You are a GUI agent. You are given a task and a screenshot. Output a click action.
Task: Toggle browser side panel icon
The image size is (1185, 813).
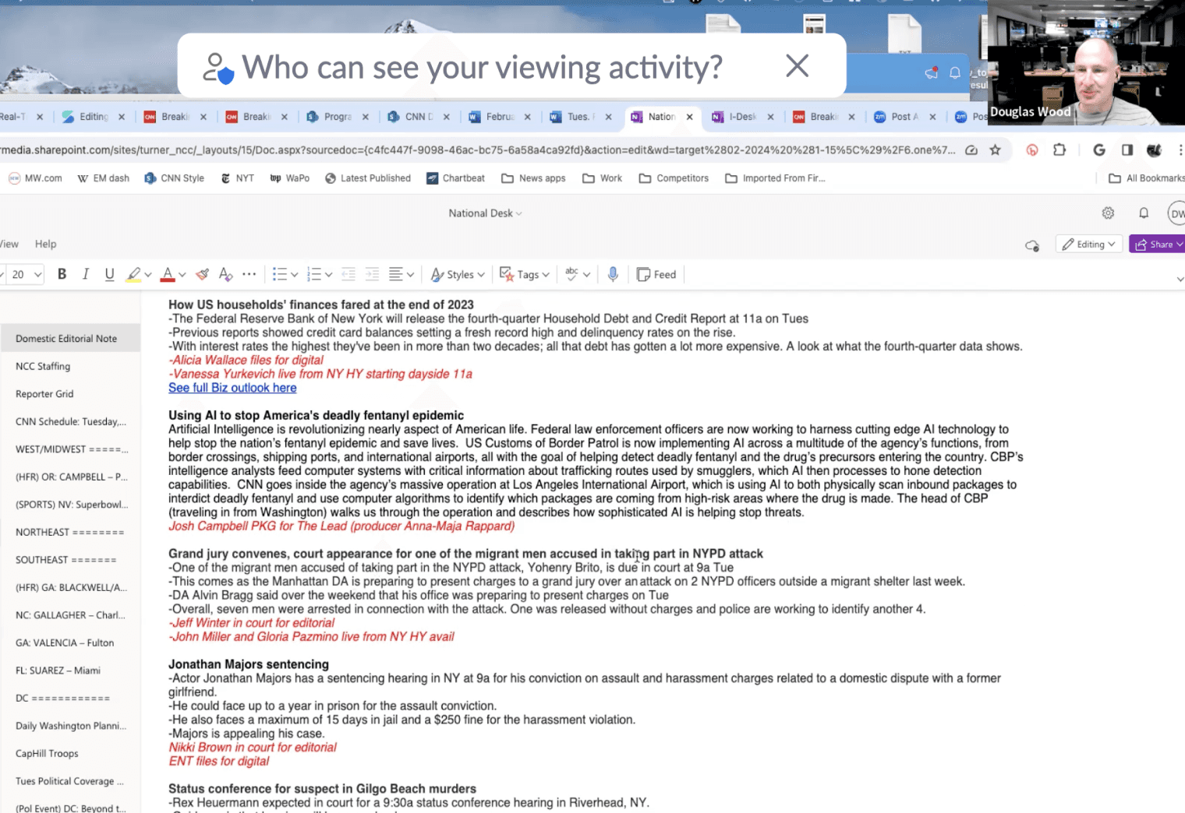coord(1127,150)
